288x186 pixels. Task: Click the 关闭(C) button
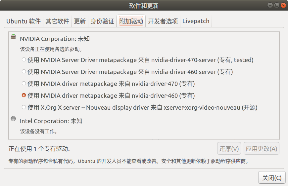click(x=272, y=178)
